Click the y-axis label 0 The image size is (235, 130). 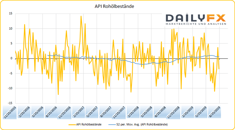point(11,58)
